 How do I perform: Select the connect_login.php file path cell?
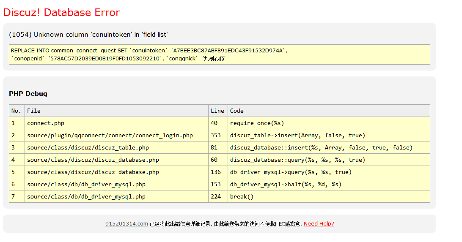coord(110,135)
